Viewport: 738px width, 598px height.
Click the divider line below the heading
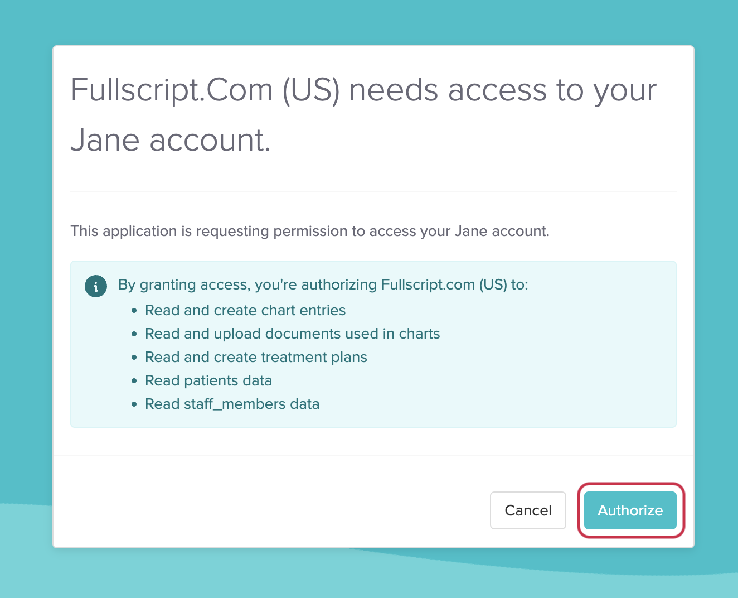point(373,192)
